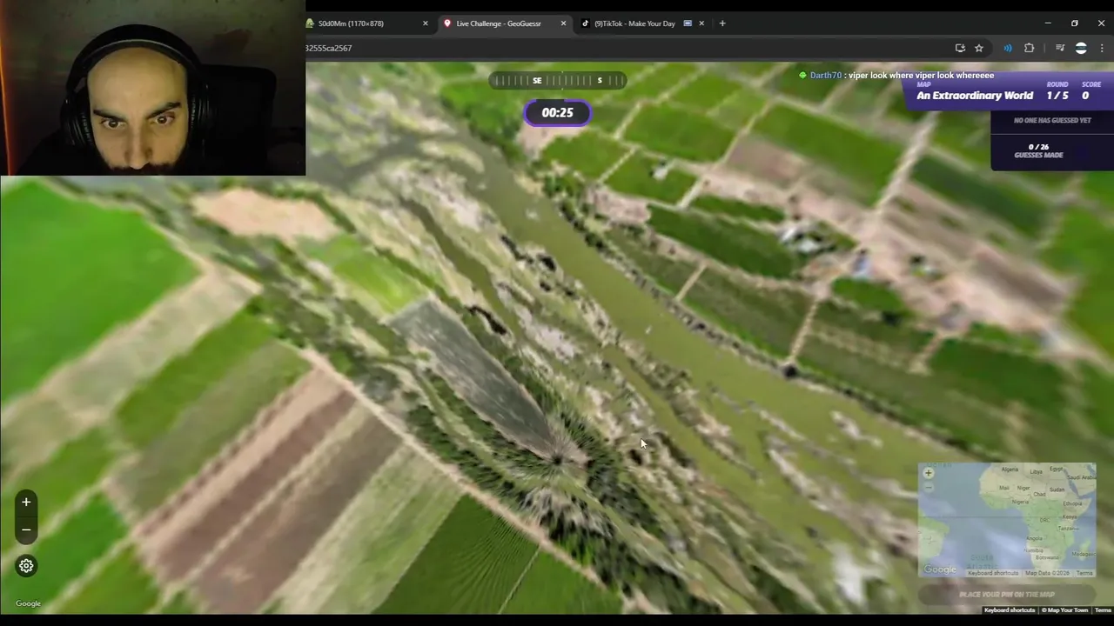Open GeoGuessr settings gear icon
This screenshot has width=1114, height=626.
[x=26, y=566]
